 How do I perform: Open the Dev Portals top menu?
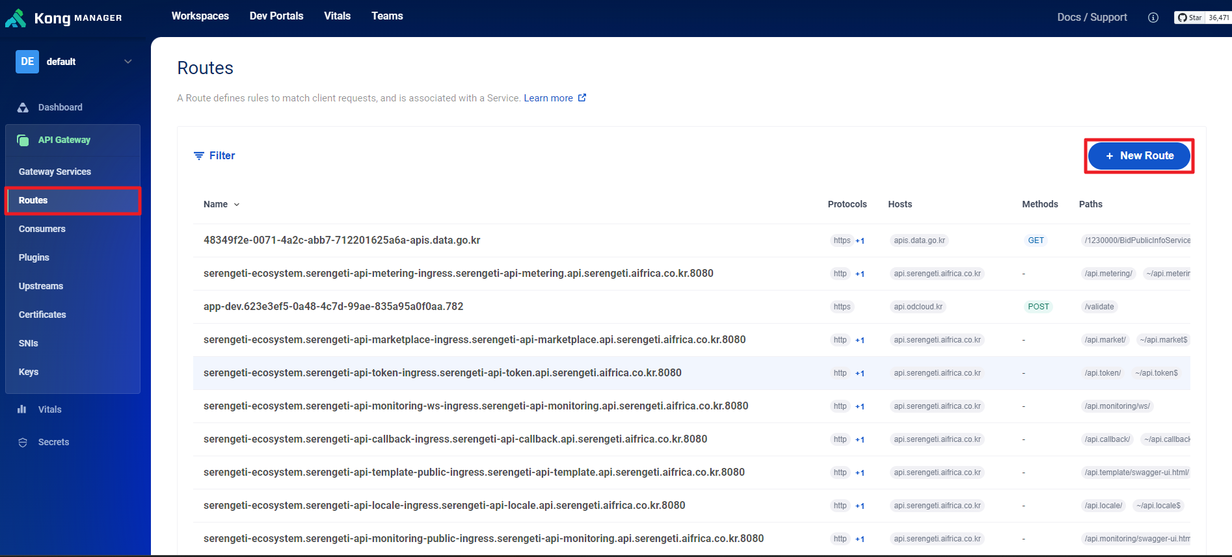coord(276,16)
